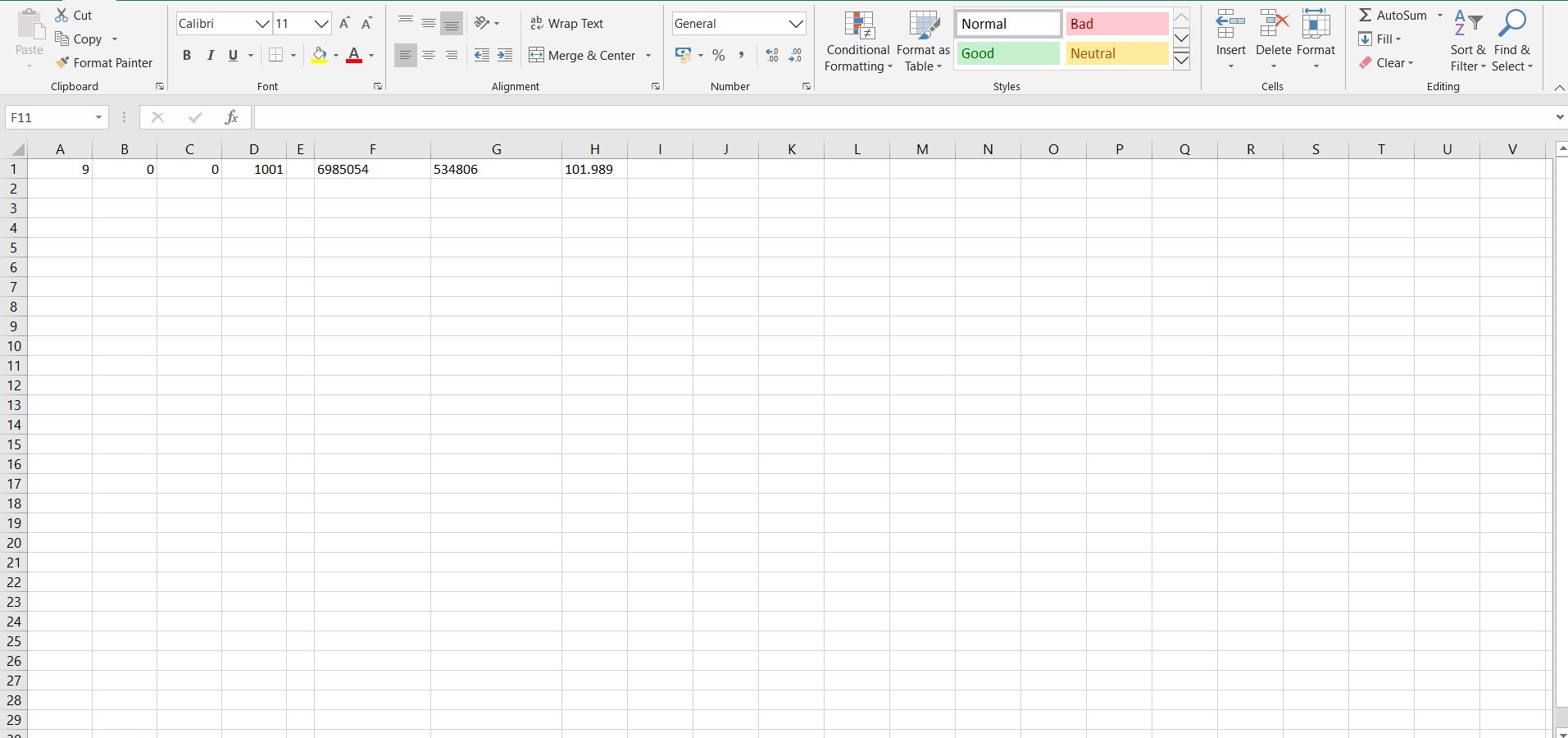Click the AutoSum icon
The width and height of the screenshot is (1568, 738).
pos(1393,14)
